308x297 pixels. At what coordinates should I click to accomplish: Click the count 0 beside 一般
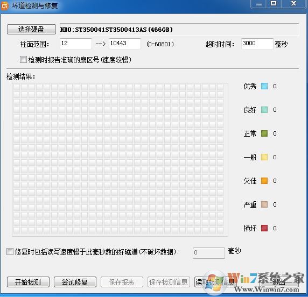(x=275, y=157)
